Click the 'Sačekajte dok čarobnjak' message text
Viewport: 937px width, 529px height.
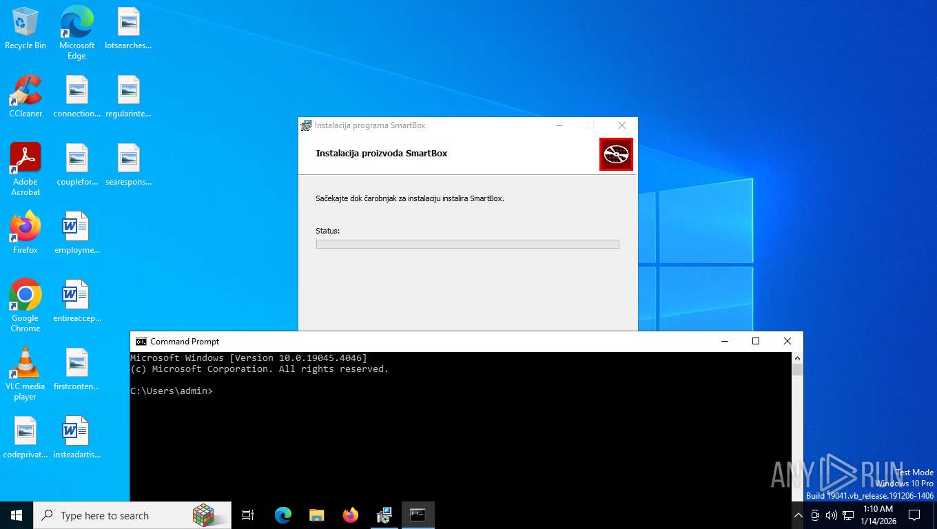410,198
